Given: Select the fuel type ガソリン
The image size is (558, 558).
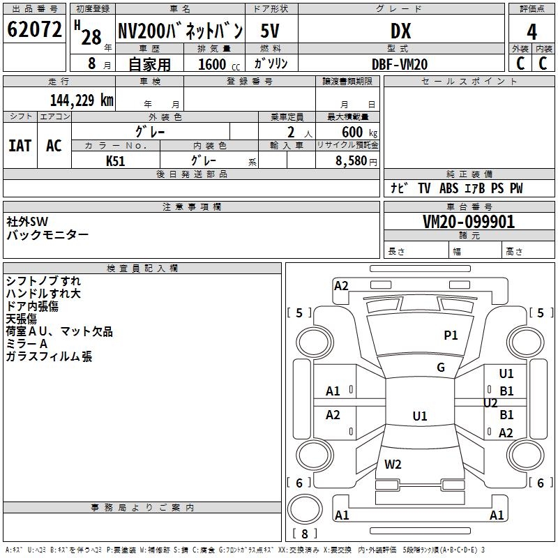Looking at the screenshot, I should (x=271, y=63).
